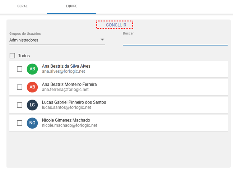The height and width of the screenshot is (173, 233).
Task: Click the email ana.ferreira@forlogic.net
Action: coord(65,90)
